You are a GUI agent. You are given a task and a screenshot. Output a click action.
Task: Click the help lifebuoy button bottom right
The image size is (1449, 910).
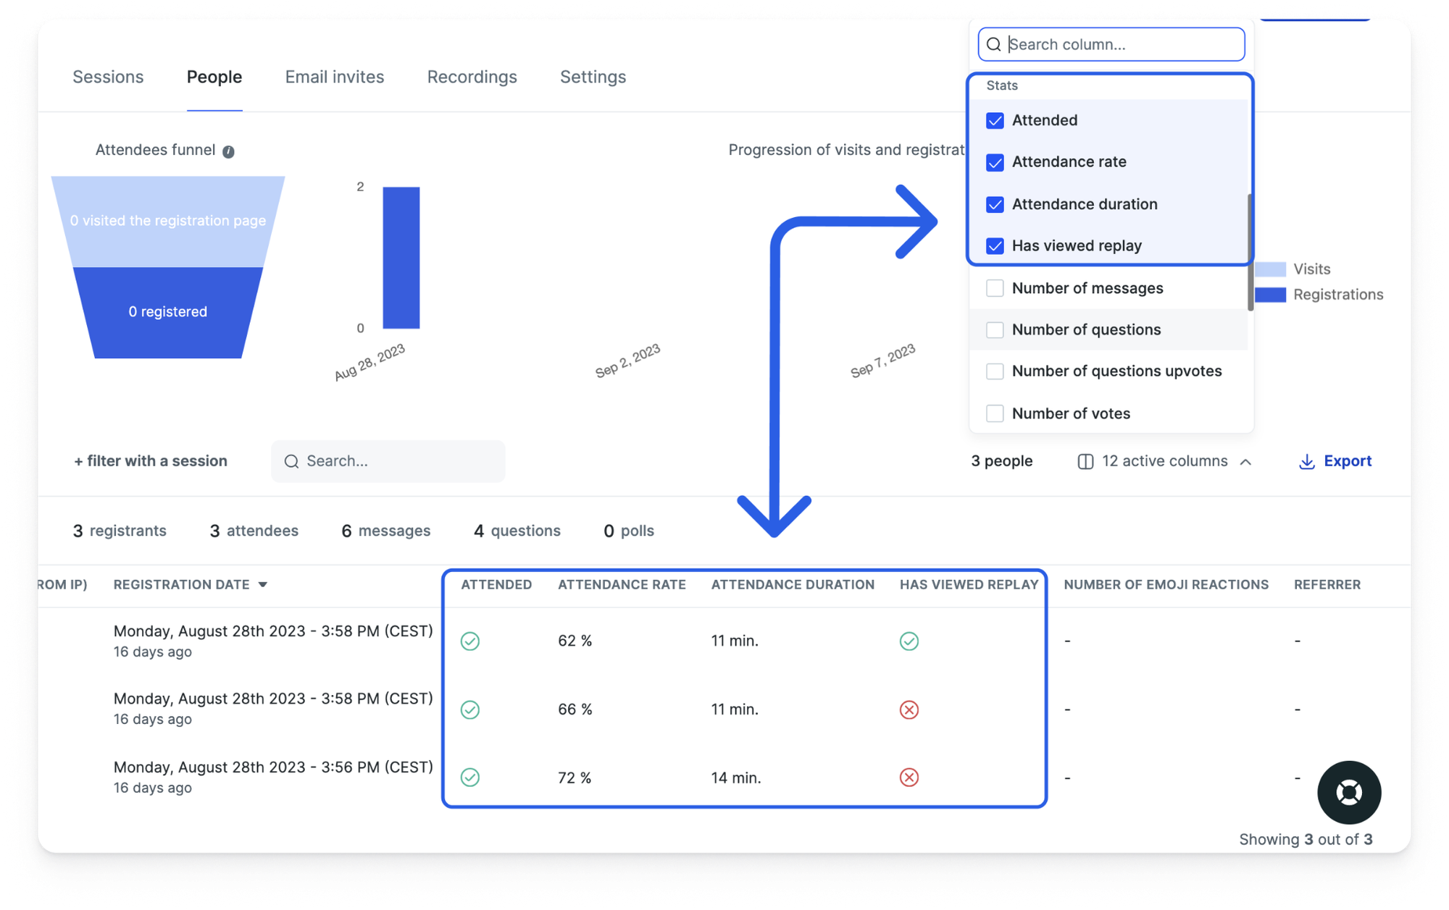click(1348, 793)
